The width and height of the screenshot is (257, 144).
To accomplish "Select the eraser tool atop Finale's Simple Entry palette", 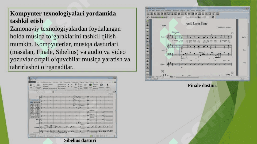I will click(x=148, y=21).
